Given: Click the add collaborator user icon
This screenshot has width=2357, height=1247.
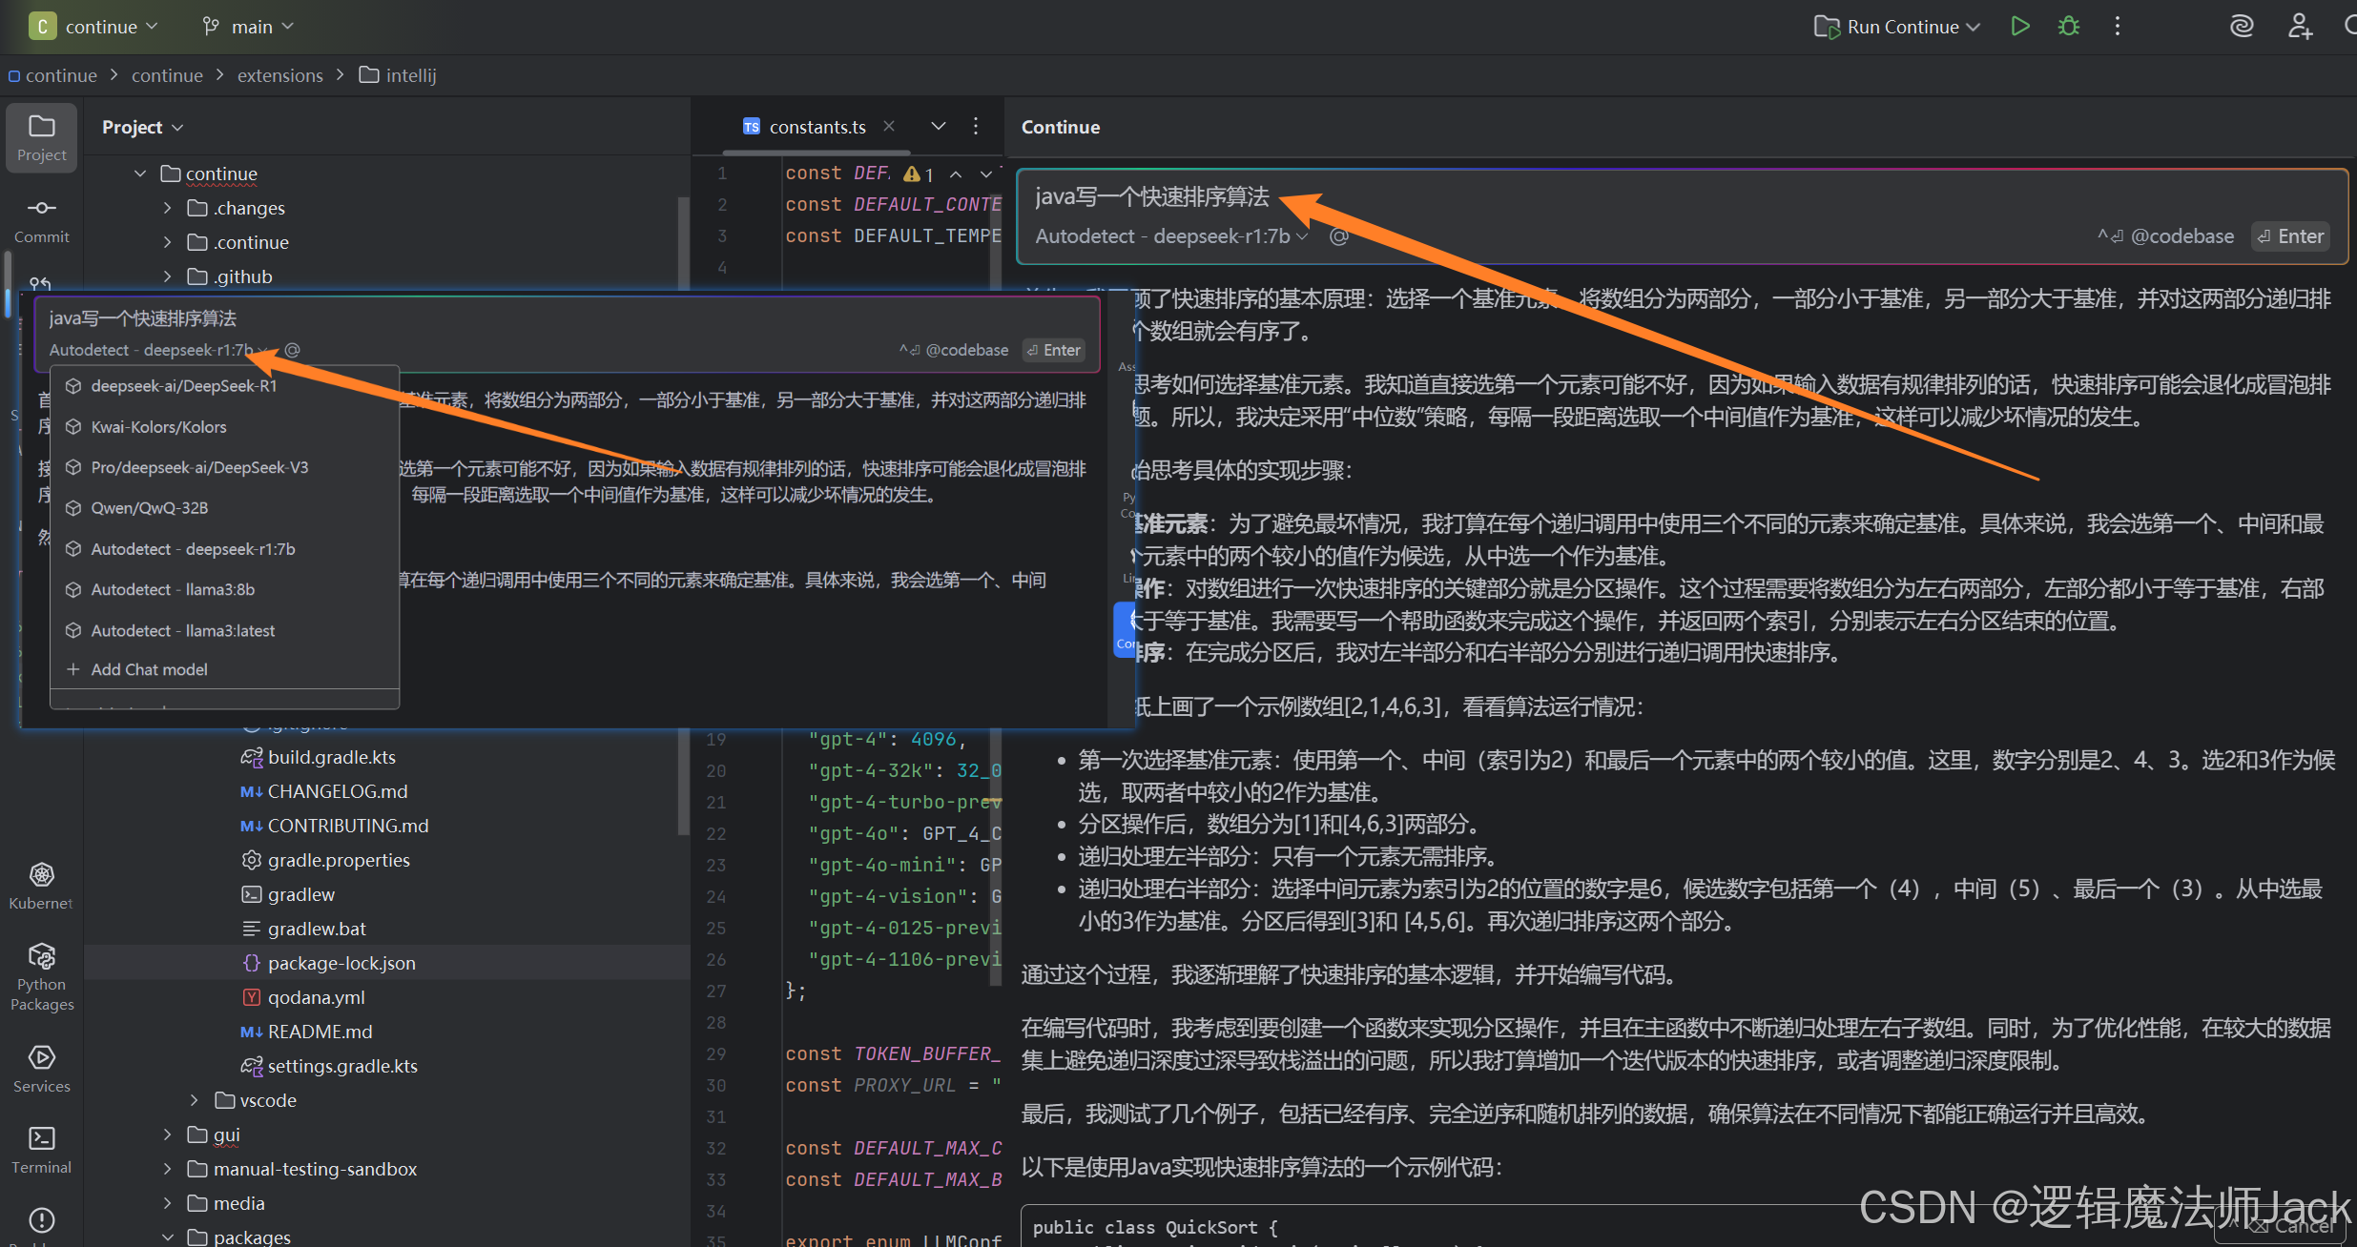Looking at the screenshot, I should [x=2300, y=27].
